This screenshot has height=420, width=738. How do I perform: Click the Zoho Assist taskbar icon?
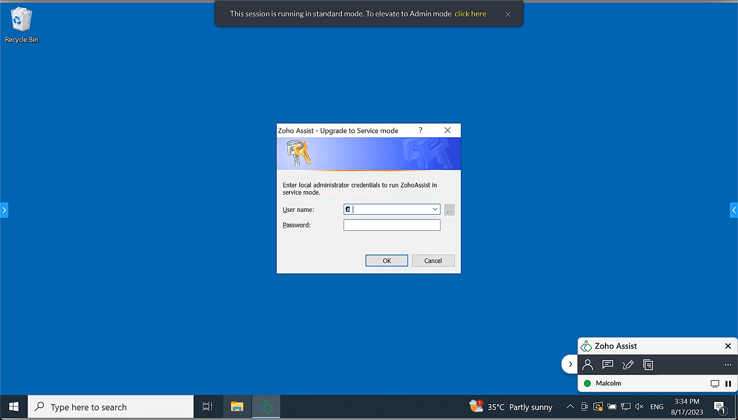[266, 406]
